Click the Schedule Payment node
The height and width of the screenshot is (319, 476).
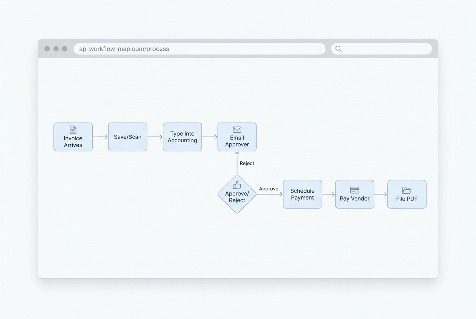coord(302,194)
